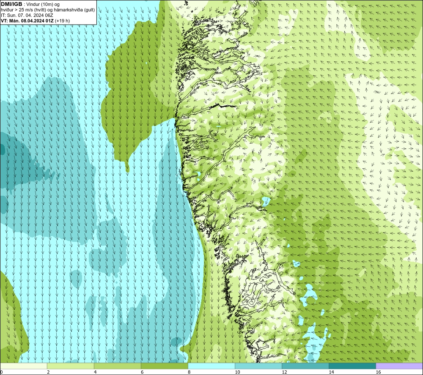Click the purple legend swatch above 16 m/s
423x375 pixels.
(399, 366)
